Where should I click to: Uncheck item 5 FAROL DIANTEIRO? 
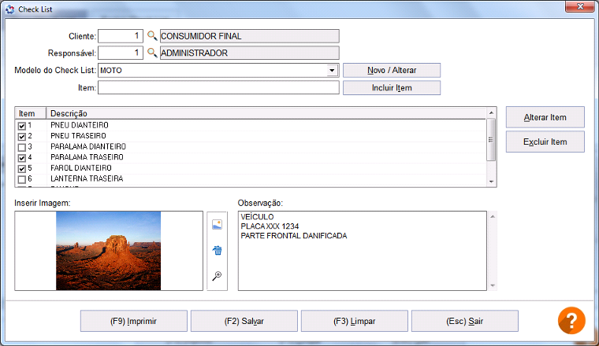[22, 168]
